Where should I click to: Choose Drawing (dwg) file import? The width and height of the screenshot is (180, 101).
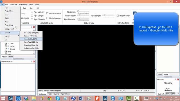coord(31,45)
